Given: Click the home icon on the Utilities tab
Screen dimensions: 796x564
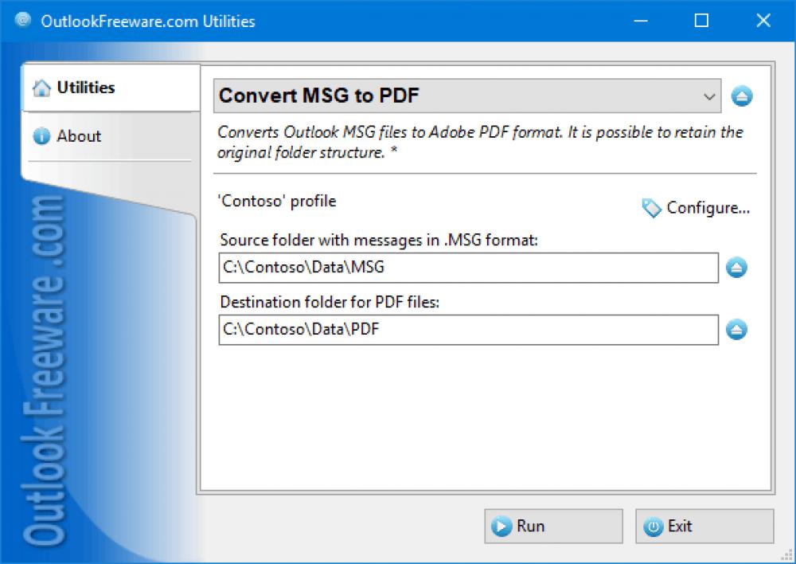Looking at the screenshot, I should [x=41, y=88].
